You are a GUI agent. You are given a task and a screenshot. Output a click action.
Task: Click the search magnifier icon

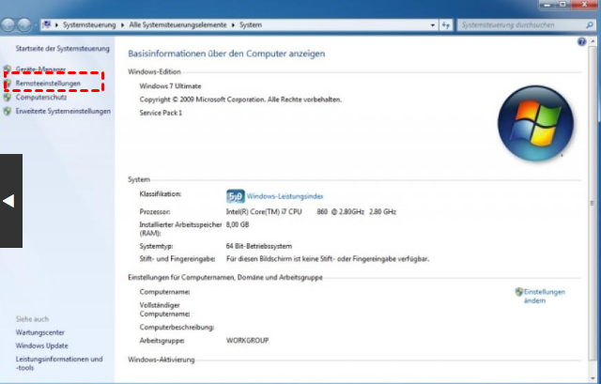590,25
